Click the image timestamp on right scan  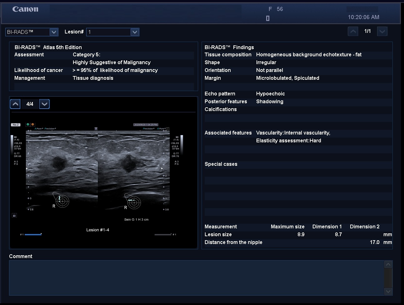146,125
